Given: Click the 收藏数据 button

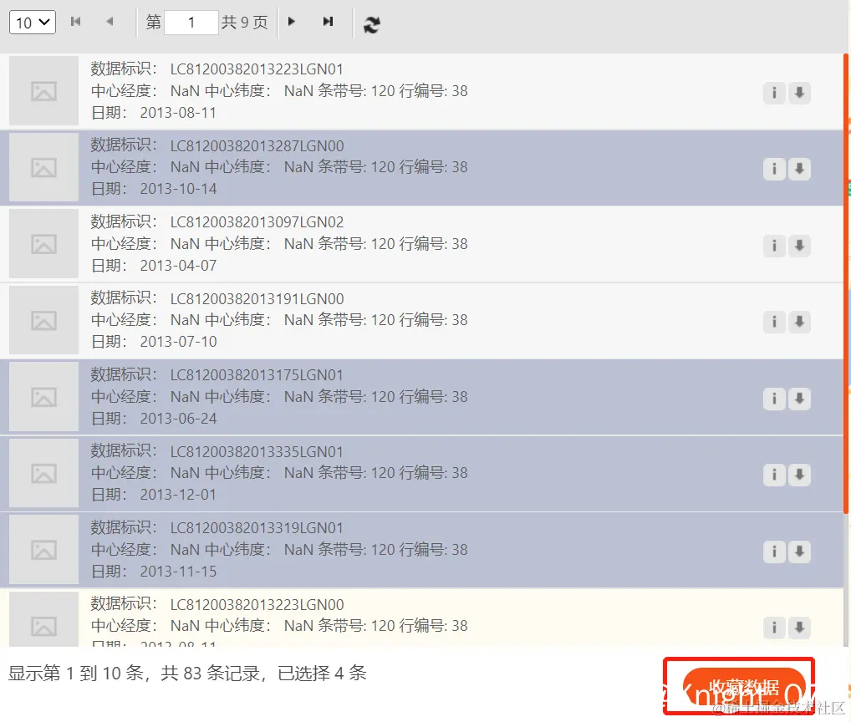Looking at the screenshot, I should click(744, 688).
